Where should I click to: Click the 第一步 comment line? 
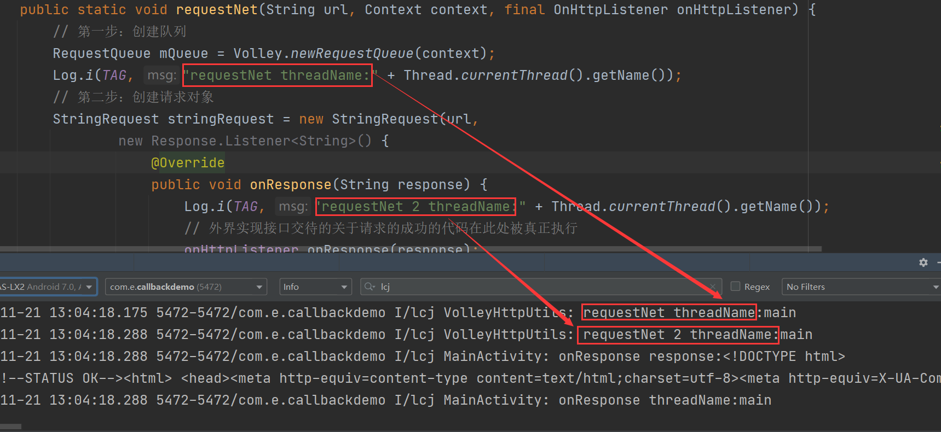point(119,32)
